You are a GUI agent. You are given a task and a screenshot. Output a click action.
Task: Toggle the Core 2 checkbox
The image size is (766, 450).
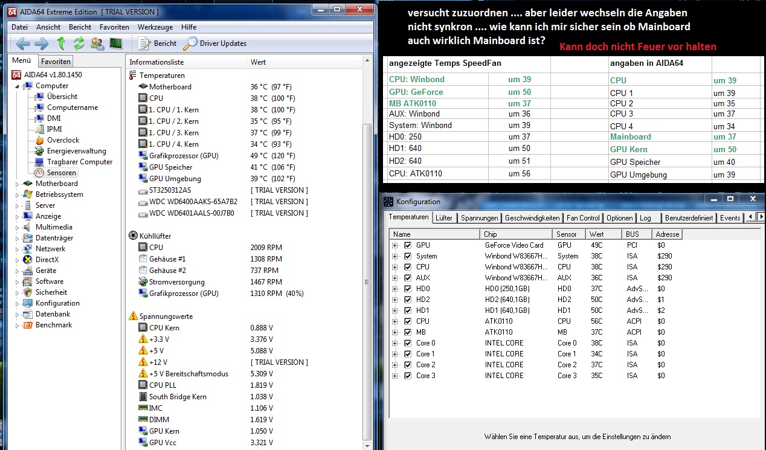tap(408, 365)
